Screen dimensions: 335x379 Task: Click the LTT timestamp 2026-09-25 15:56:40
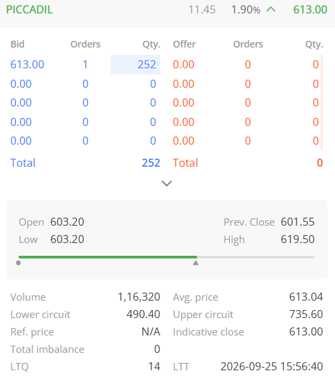click(x=271, y=366)
